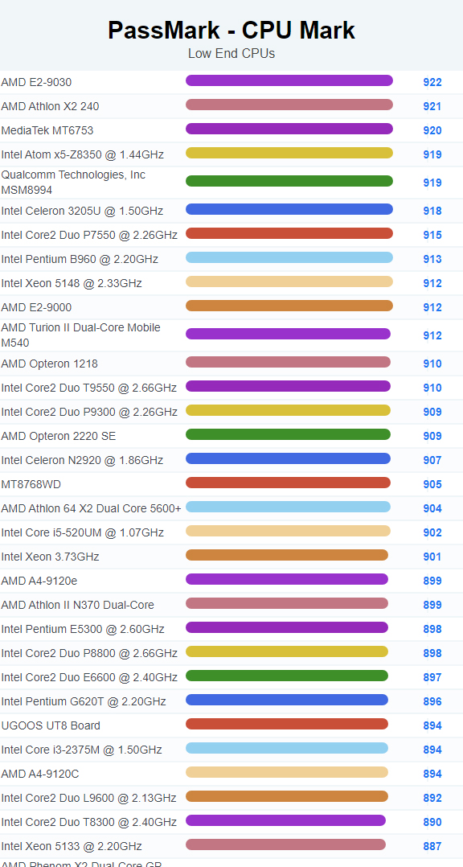Click the Low End CPUs subtitle
This screenshot has width=463, height=867.
tap(231, 54)
